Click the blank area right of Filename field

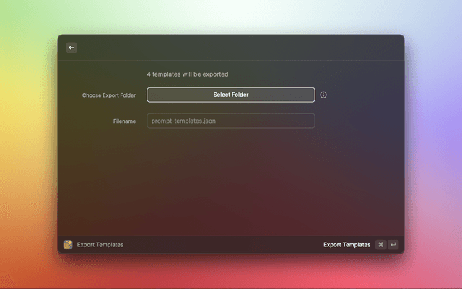pos(357,121)
